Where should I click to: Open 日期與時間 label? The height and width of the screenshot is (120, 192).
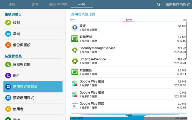click(x=22, y=65)
